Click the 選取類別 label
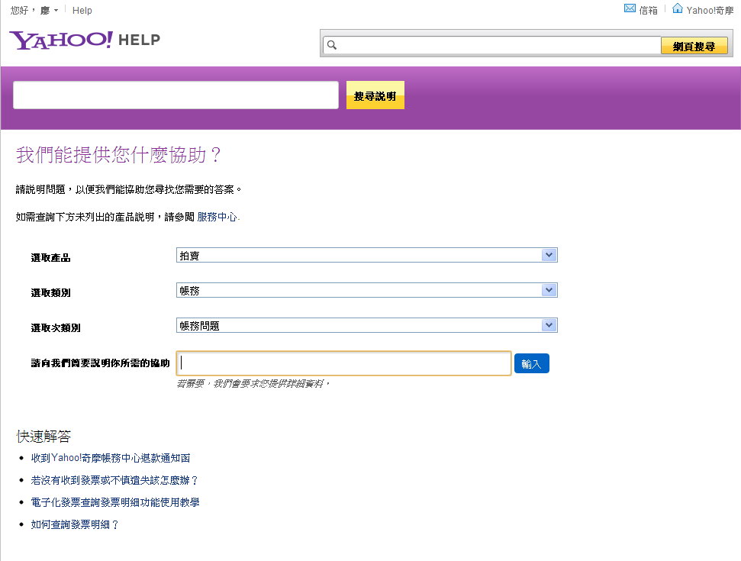This screenshot has height=561, width=741. [x=50, y=292]
